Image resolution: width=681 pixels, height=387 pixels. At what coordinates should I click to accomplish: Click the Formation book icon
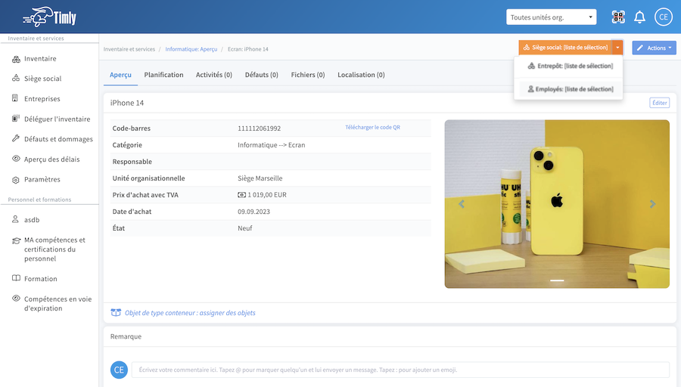16,278
